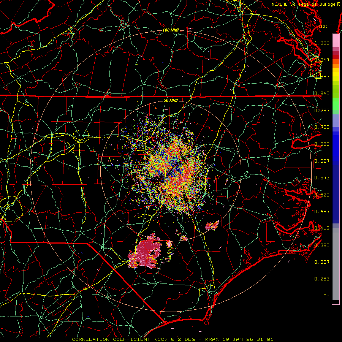Click the 50 NMI range ring label
The height and width of the screenshot is (342, 342).
pos(171,101)
